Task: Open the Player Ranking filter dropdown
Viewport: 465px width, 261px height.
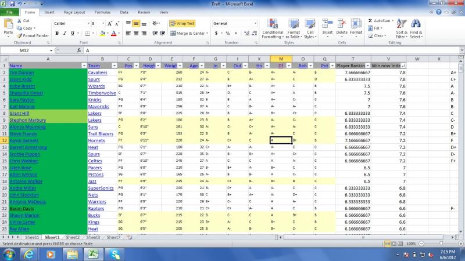Action: point(368,66)
